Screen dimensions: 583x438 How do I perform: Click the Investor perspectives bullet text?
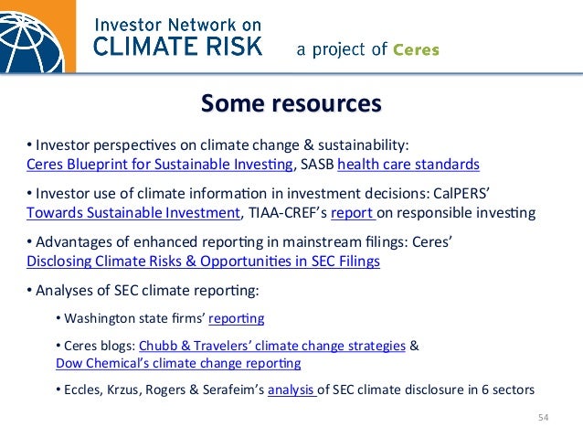pyautogui.click(x=219, y=145)
